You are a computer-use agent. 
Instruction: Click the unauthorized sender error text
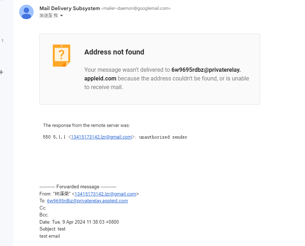[x=163, y=137]
